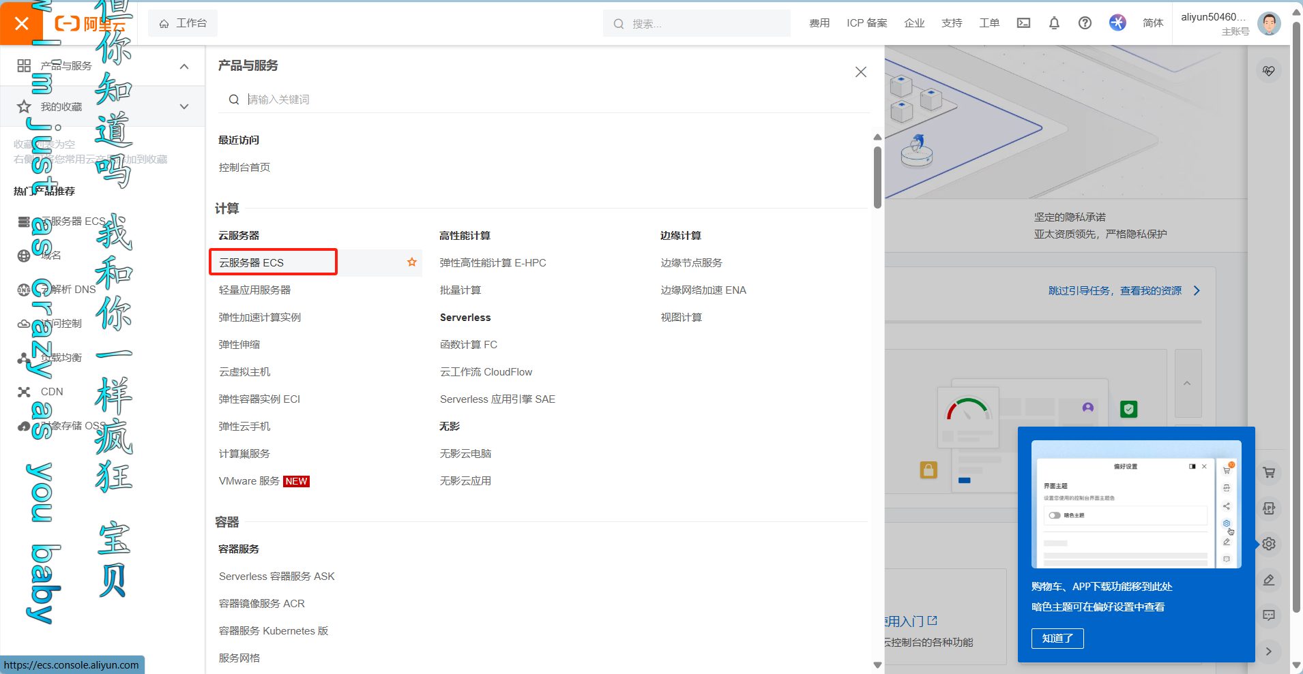
Task: Open the APP download icon on right rail
Action: point(1269,508)
